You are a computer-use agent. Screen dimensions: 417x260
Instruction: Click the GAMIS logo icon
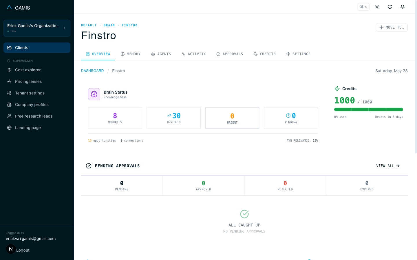point(9,8)
